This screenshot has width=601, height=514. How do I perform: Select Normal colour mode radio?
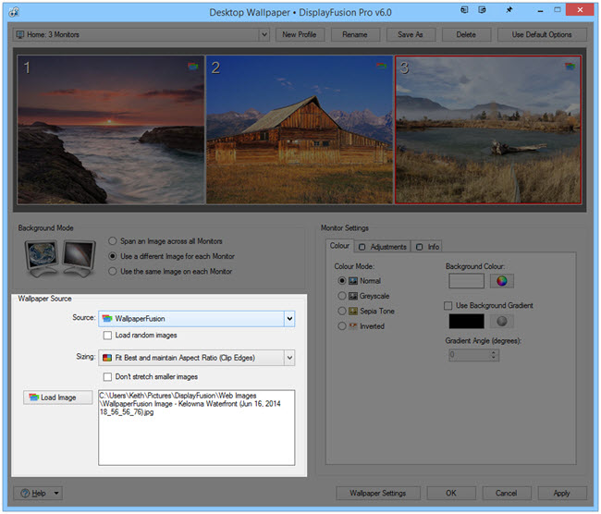342,281
